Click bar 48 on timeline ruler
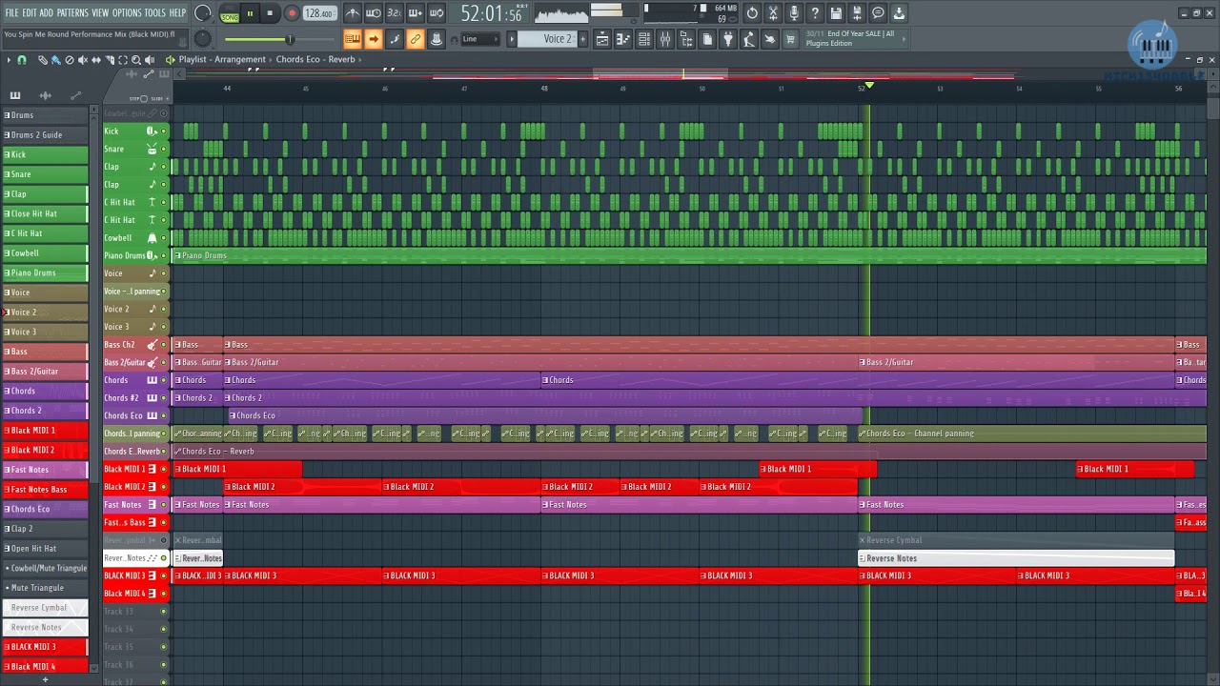Screen dimensions: 1220x686 tap(544, 89)
